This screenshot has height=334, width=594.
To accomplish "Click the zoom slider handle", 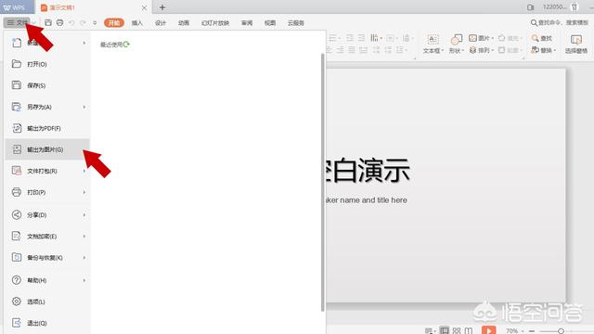I will coord(561,331).
